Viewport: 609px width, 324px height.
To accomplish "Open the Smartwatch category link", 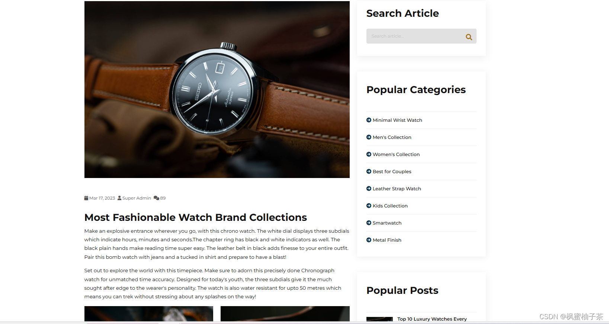I will coord(387,223).
